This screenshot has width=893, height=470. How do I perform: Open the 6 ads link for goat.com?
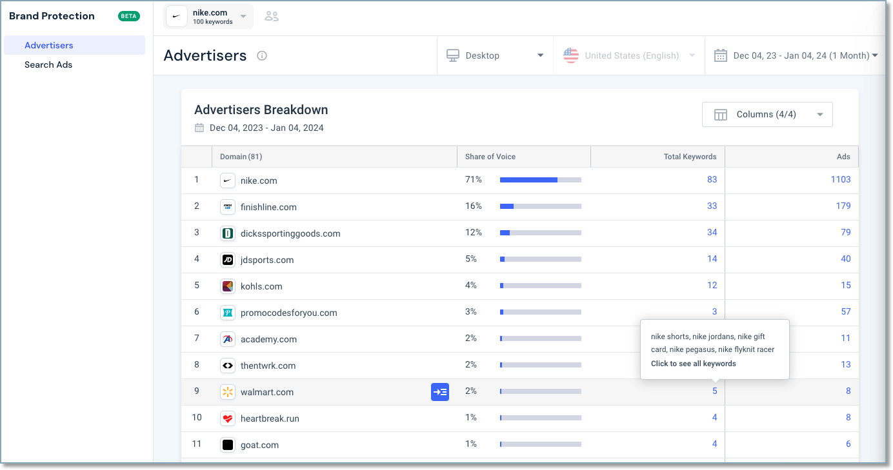(x=848, y=444)
